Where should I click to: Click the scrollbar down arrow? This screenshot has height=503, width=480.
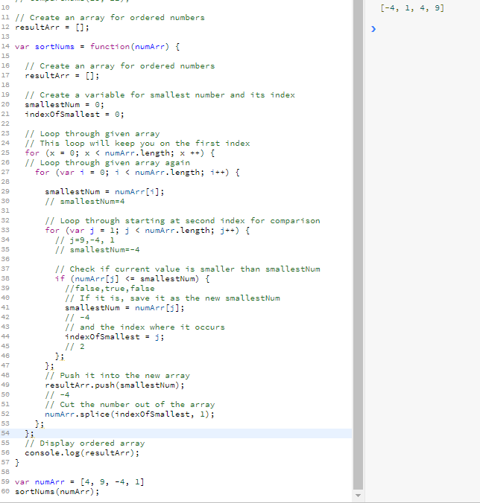[x=359, y=496]
